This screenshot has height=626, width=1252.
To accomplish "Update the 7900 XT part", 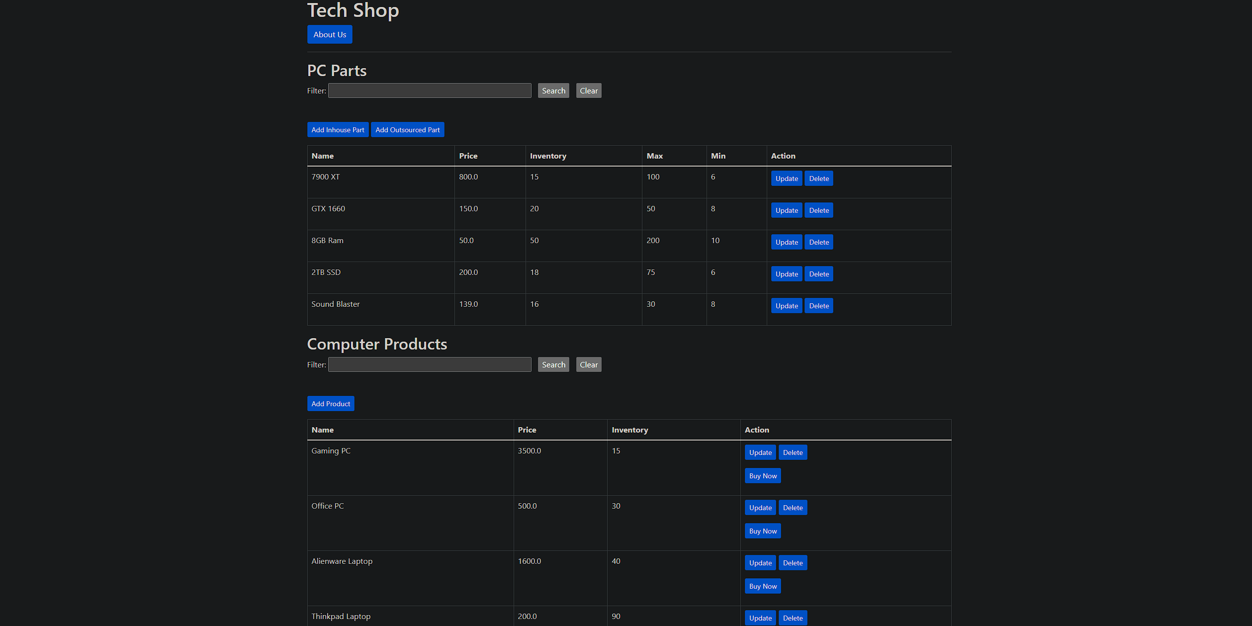I will (x=786, y=178).
